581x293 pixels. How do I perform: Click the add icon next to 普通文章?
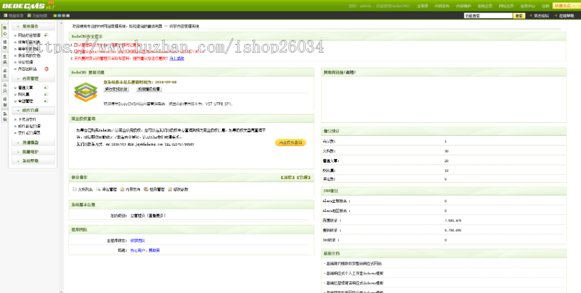[46, 87]
